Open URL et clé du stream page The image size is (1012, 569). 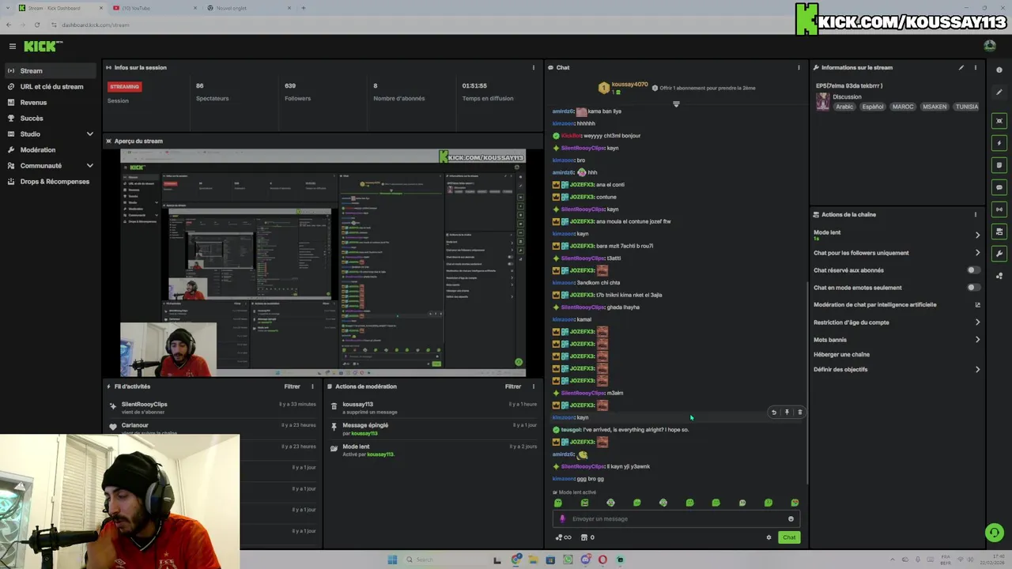pos(51,87)
